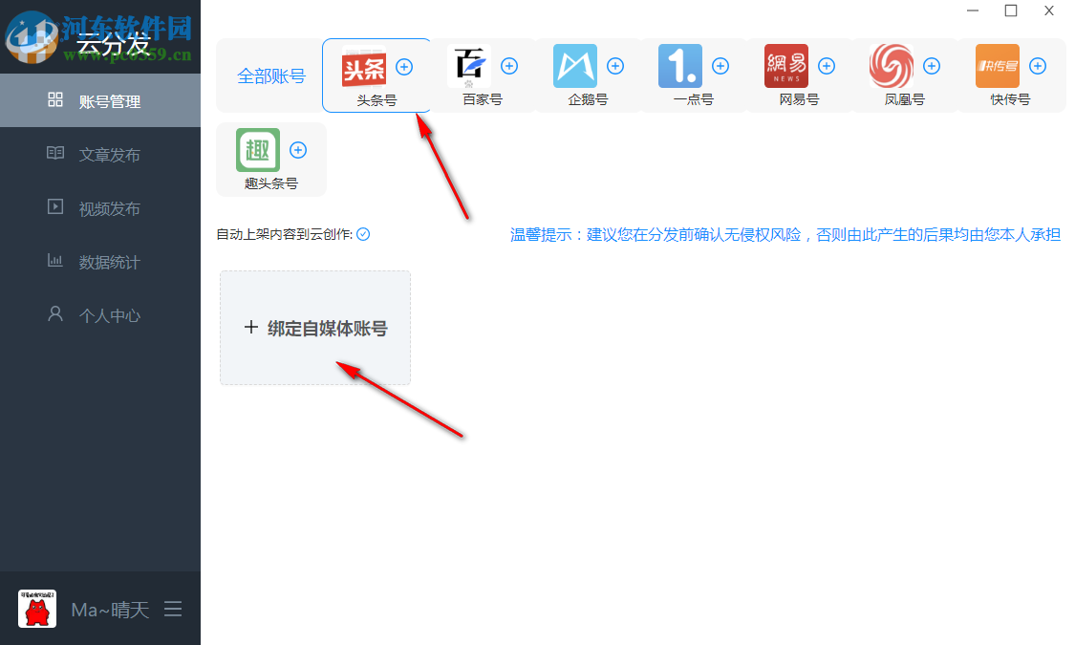This screenshot has width=1075, height=645.
Task: Add a 头条号 account with plus icon
Action: coord(404,67)
